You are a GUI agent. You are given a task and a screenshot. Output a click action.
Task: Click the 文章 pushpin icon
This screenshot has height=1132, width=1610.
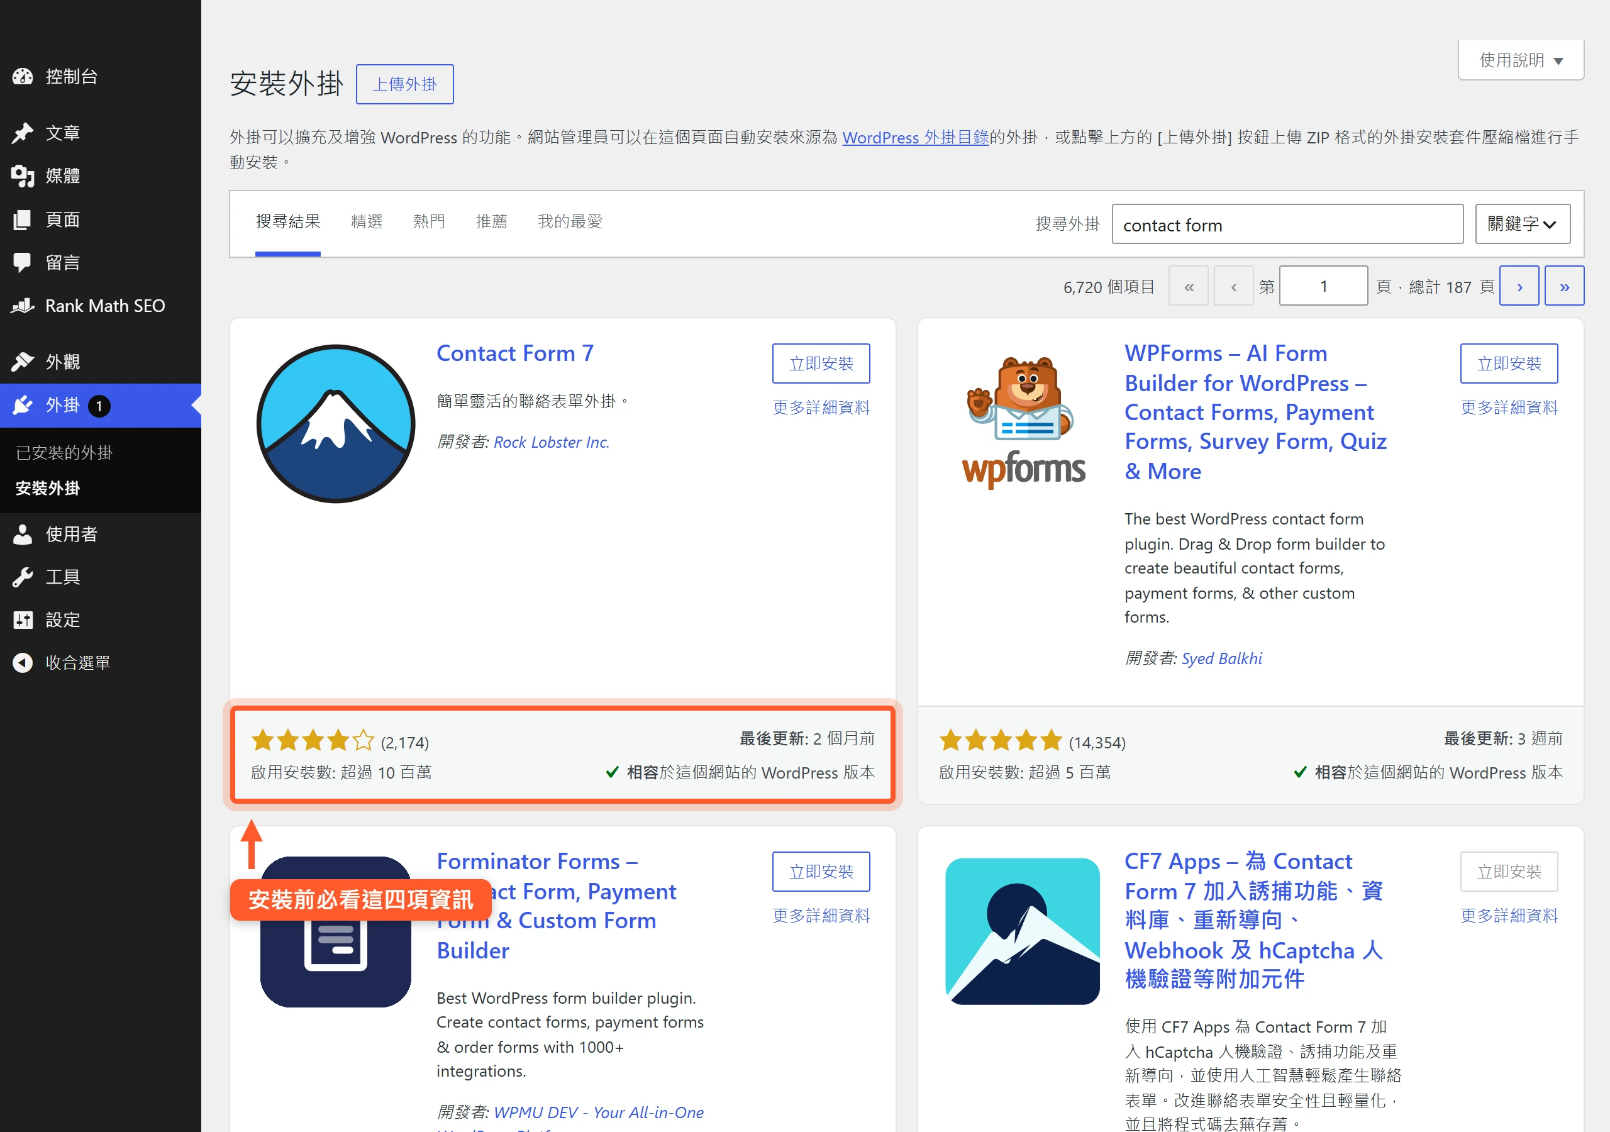pos(23,133)
